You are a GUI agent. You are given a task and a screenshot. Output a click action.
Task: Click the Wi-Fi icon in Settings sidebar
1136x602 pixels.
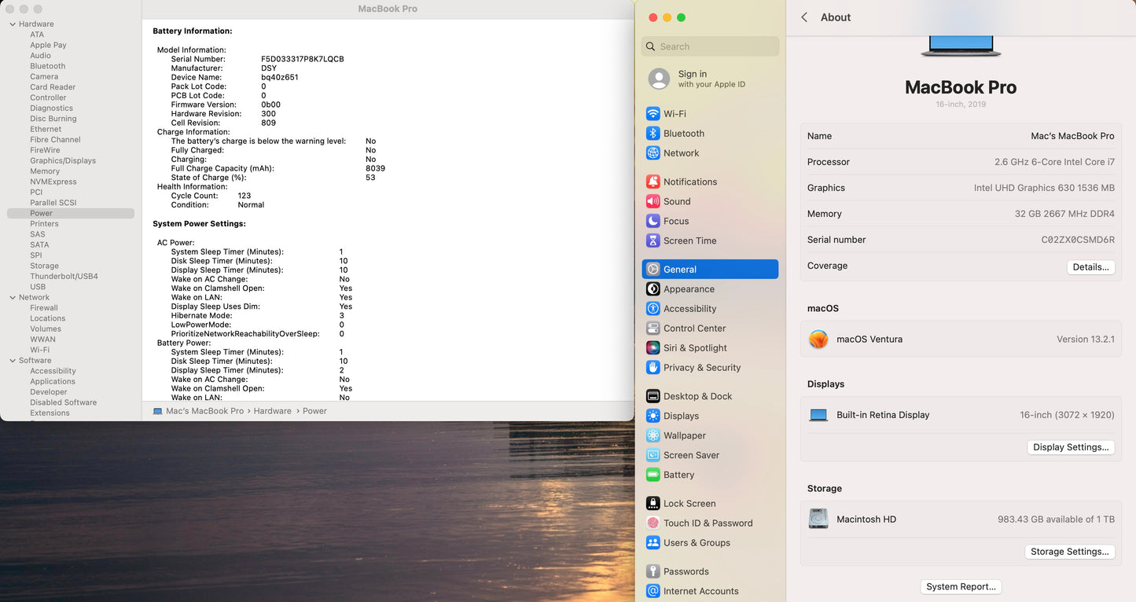[x=653, y=114]
